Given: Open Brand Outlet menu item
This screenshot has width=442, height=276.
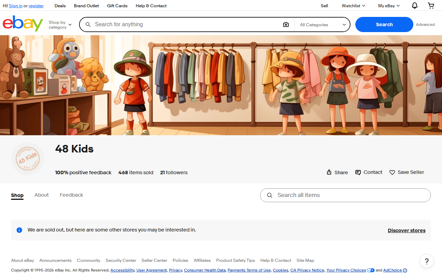Looking at the screenshot, I should tap(86, 6).
